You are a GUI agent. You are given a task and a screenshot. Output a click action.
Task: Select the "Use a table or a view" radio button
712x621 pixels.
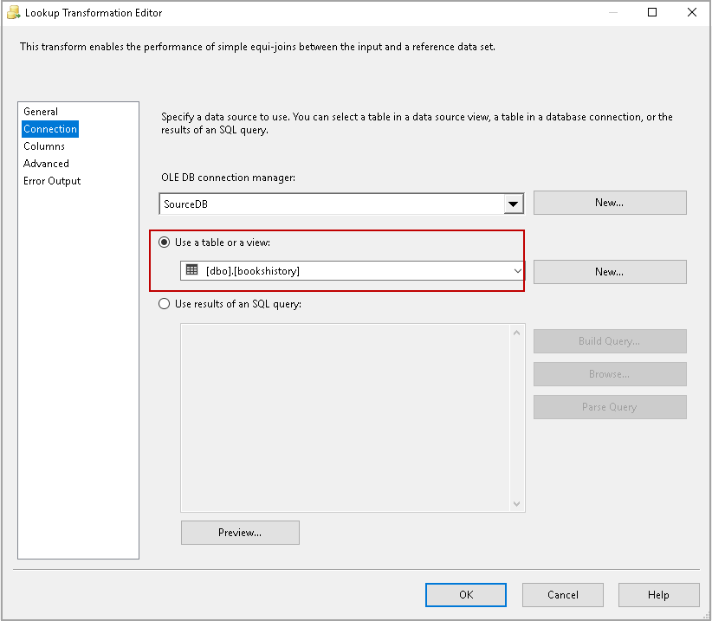(x=164, y=243)
